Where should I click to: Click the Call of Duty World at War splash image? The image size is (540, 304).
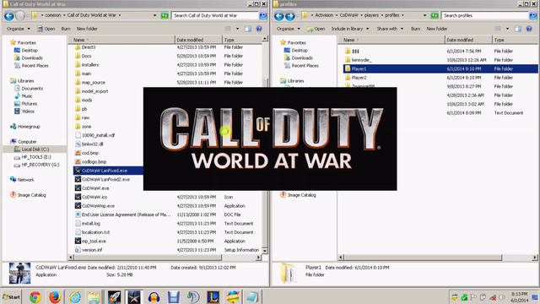(x=270, y=138)
